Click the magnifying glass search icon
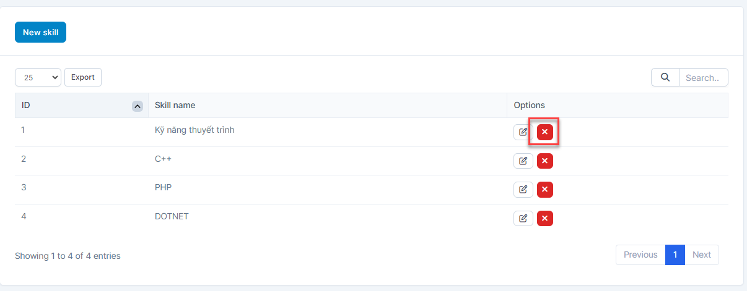 tap(665, 77)
